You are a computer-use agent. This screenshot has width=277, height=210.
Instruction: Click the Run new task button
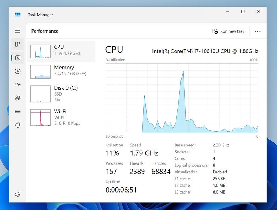click(x=228, y=31)
